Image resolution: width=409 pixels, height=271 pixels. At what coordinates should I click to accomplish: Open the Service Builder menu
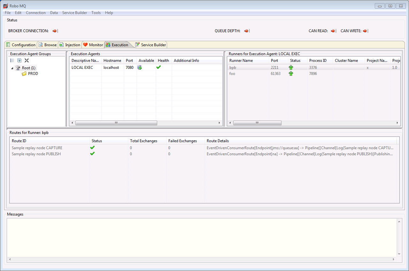point(74,13)
